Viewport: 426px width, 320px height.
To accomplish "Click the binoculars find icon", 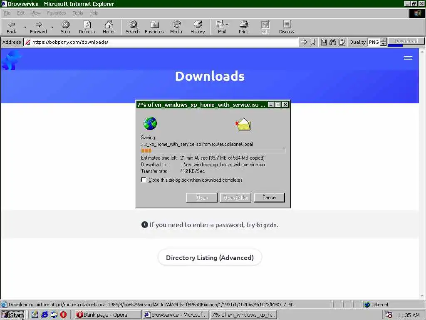I will 332,42.
